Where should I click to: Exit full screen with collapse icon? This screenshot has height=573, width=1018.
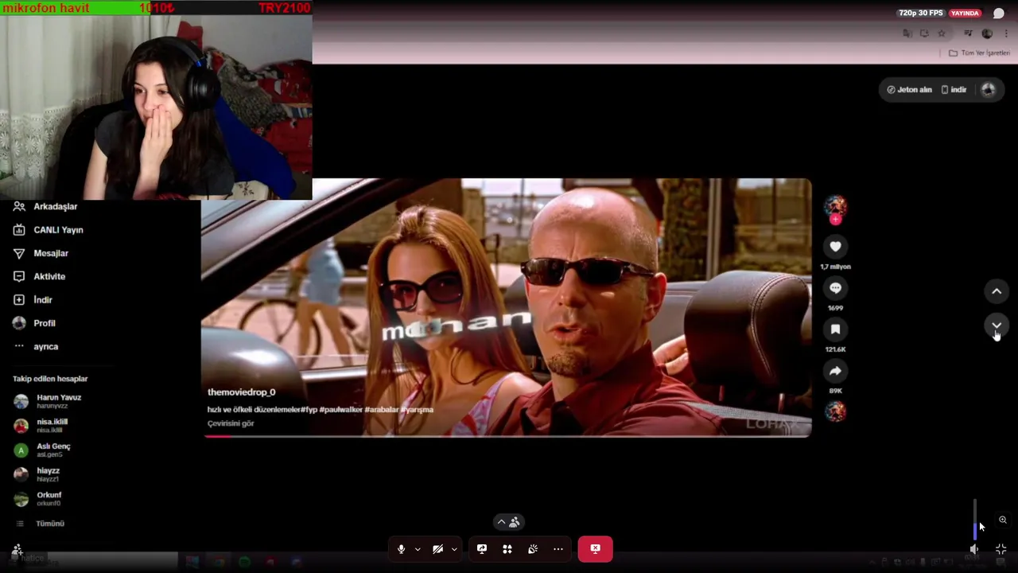tap(1001, 549)
